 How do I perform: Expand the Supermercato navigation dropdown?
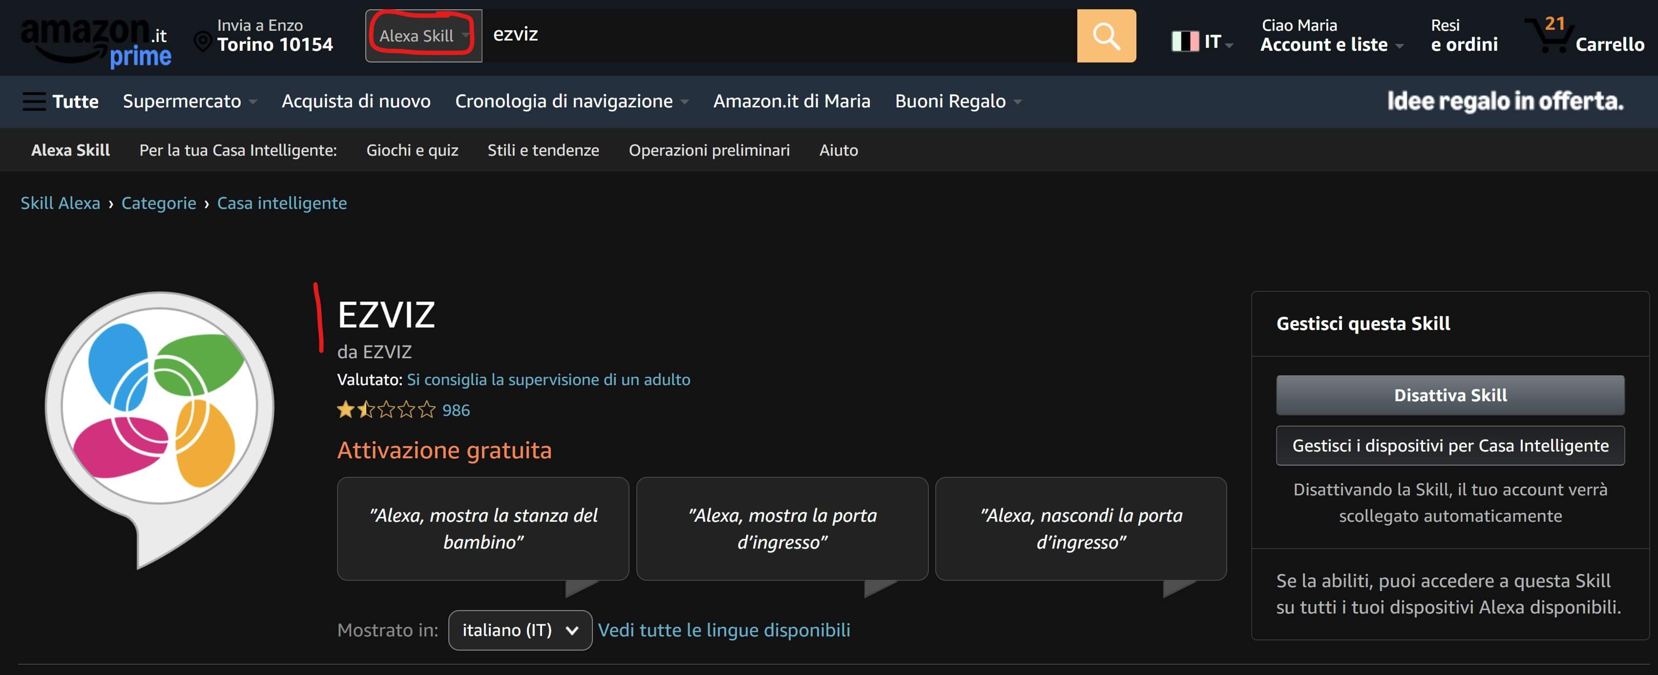click(190, 101)
